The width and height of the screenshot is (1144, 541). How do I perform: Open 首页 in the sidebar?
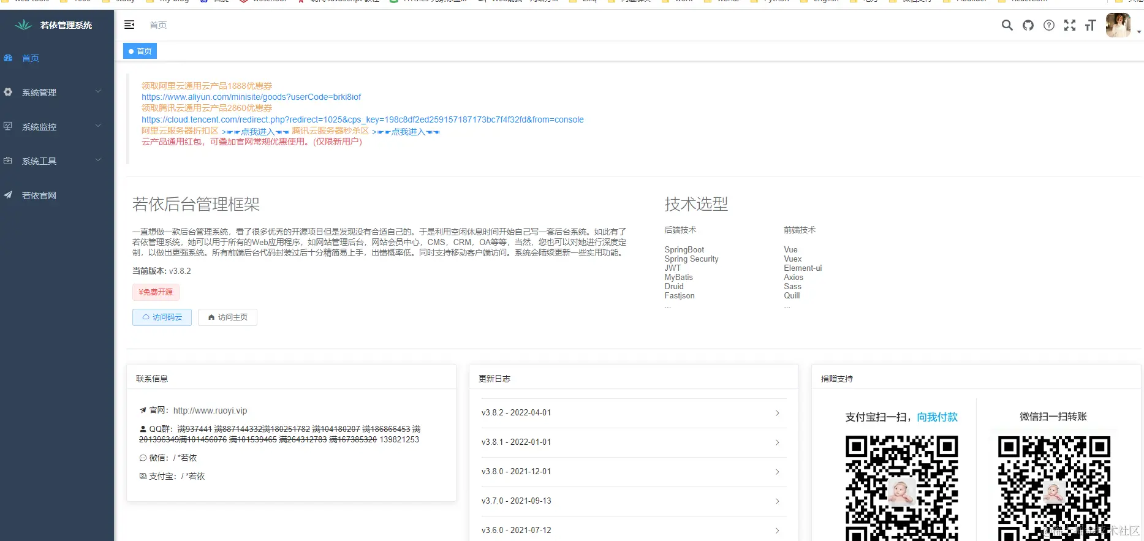57,58
